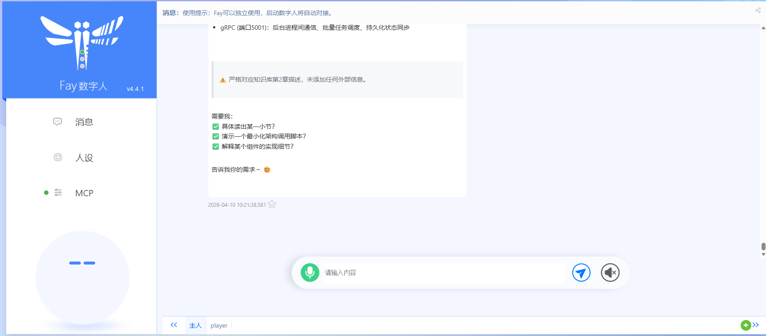The height and width of the screenshot is (336, 766).
Task: Click the double right chevron at bottom
Action: (755, 325)
